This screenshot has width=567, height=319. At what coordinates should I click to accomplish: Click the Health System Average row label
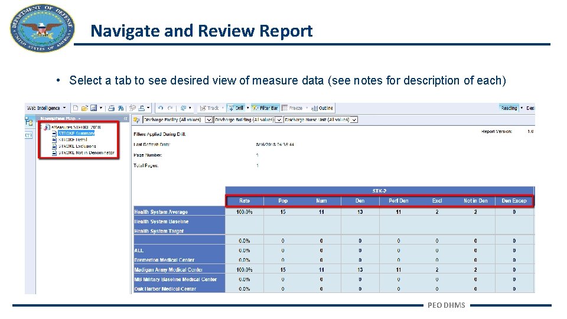click(x=180, y=212)
